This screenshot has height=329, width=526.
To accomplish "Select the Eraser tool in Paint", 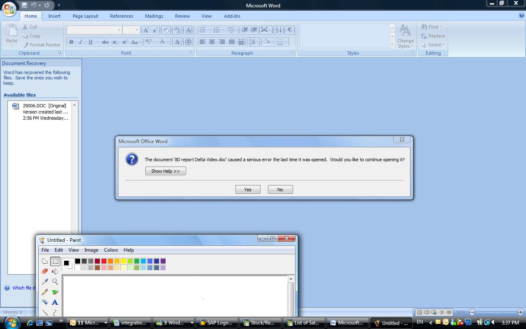I will coord(45,271).
